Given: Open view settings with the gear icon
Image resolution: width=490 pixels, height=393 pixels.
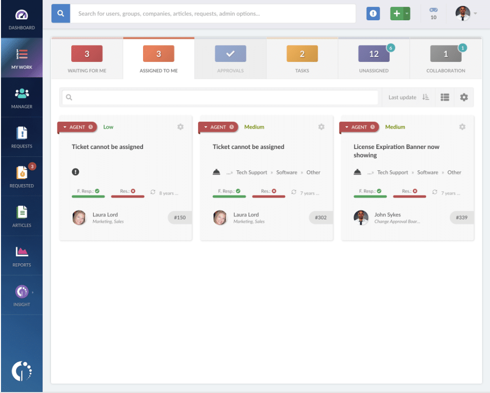Looking at the screenshot, I should coord(463,97).
